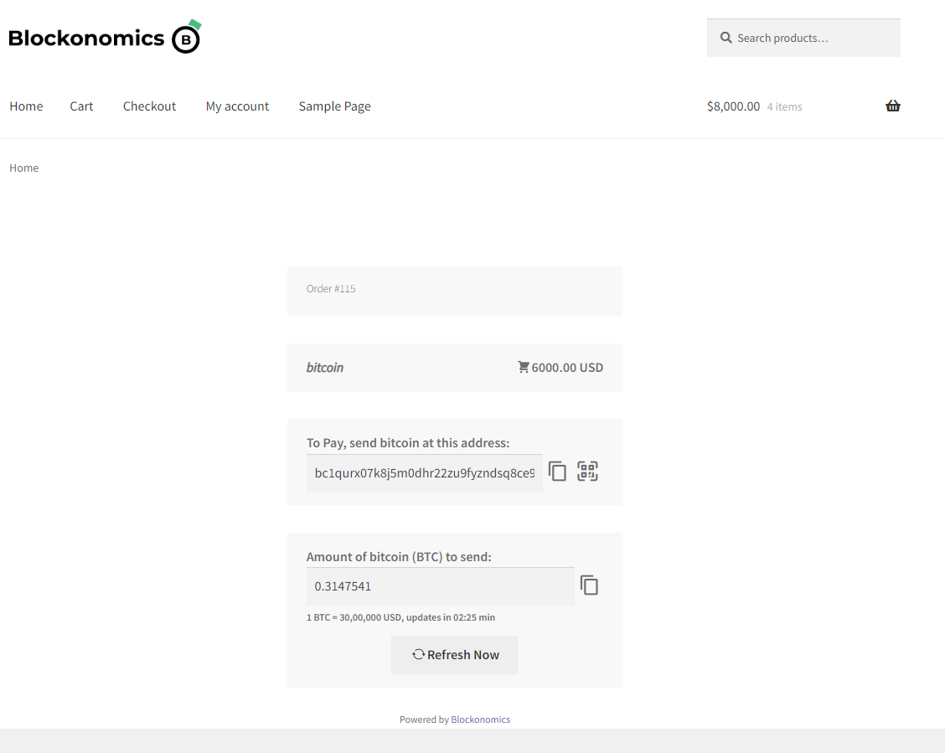Open the Cart page from the navigation

coord(81,106)
